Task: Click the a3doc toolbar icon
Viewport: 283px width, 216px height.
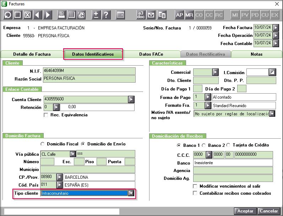Action: click(141, 15)
